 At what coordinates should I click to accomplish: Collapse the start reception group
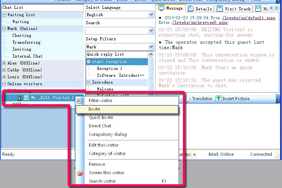[x=89, y=62]
